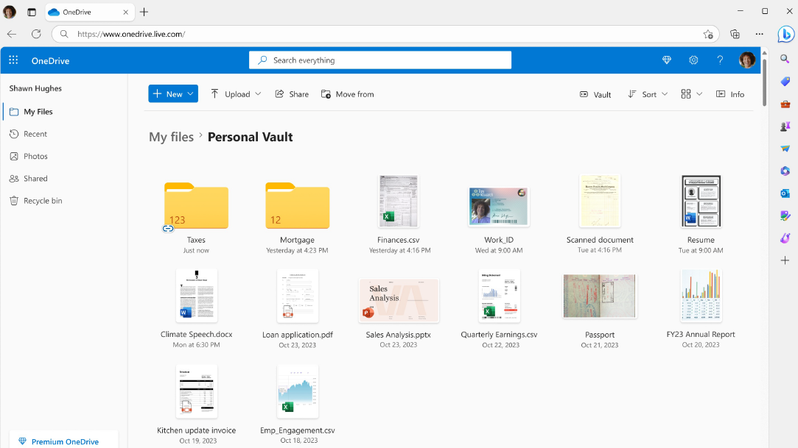The width and height of the screenshot is (798, 448).
Task: Open OneDrive settings gear
Action: tap(693, 60)
